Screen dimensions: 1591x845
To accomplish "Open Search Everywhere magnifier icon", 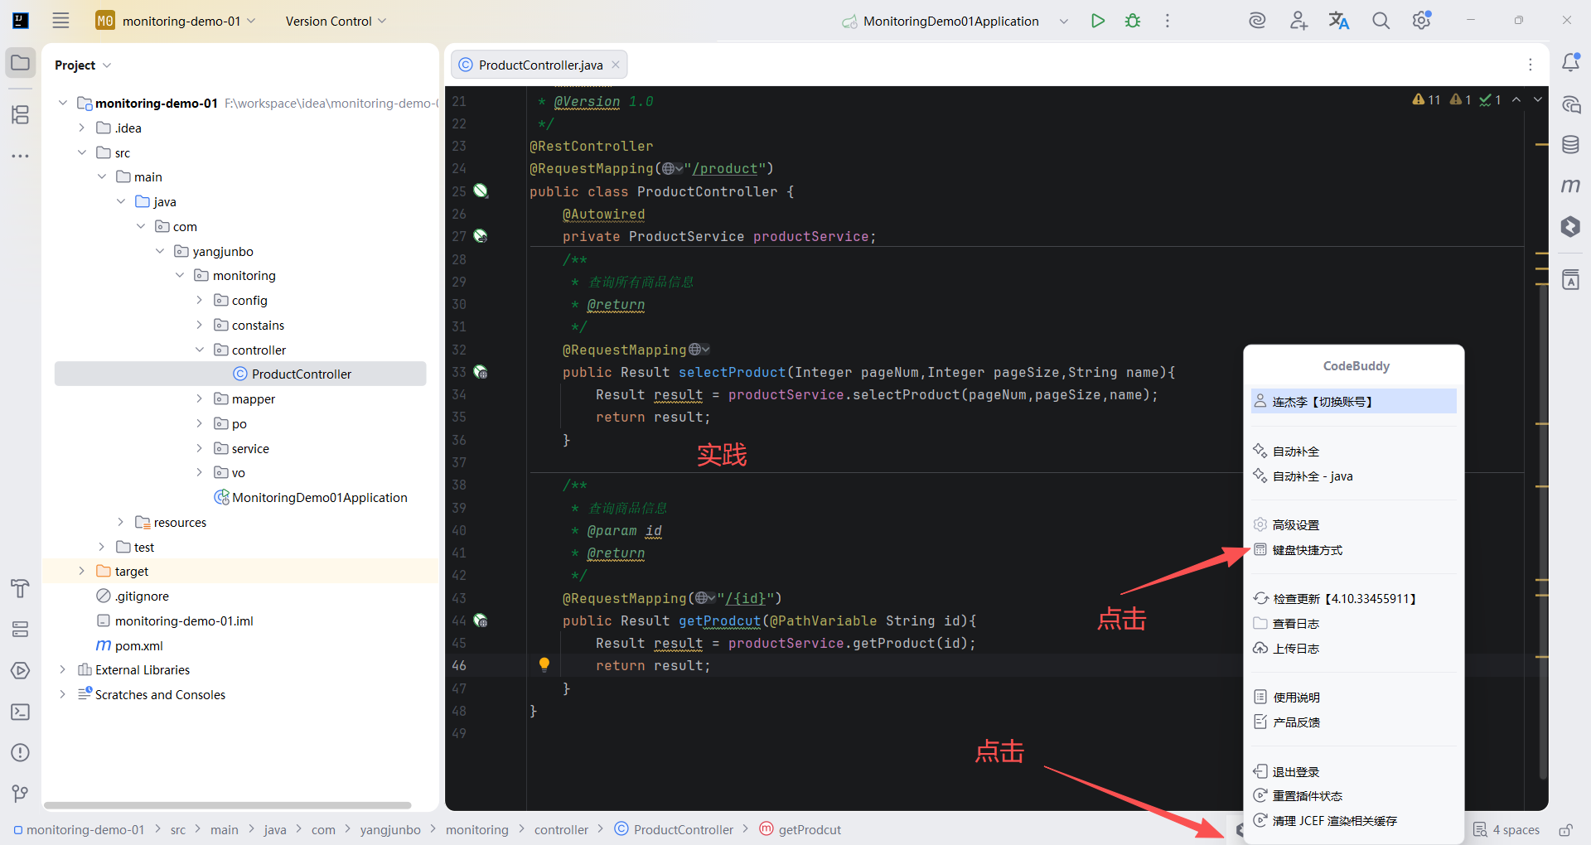I will pyautogui.click(x=1381, y=21).
